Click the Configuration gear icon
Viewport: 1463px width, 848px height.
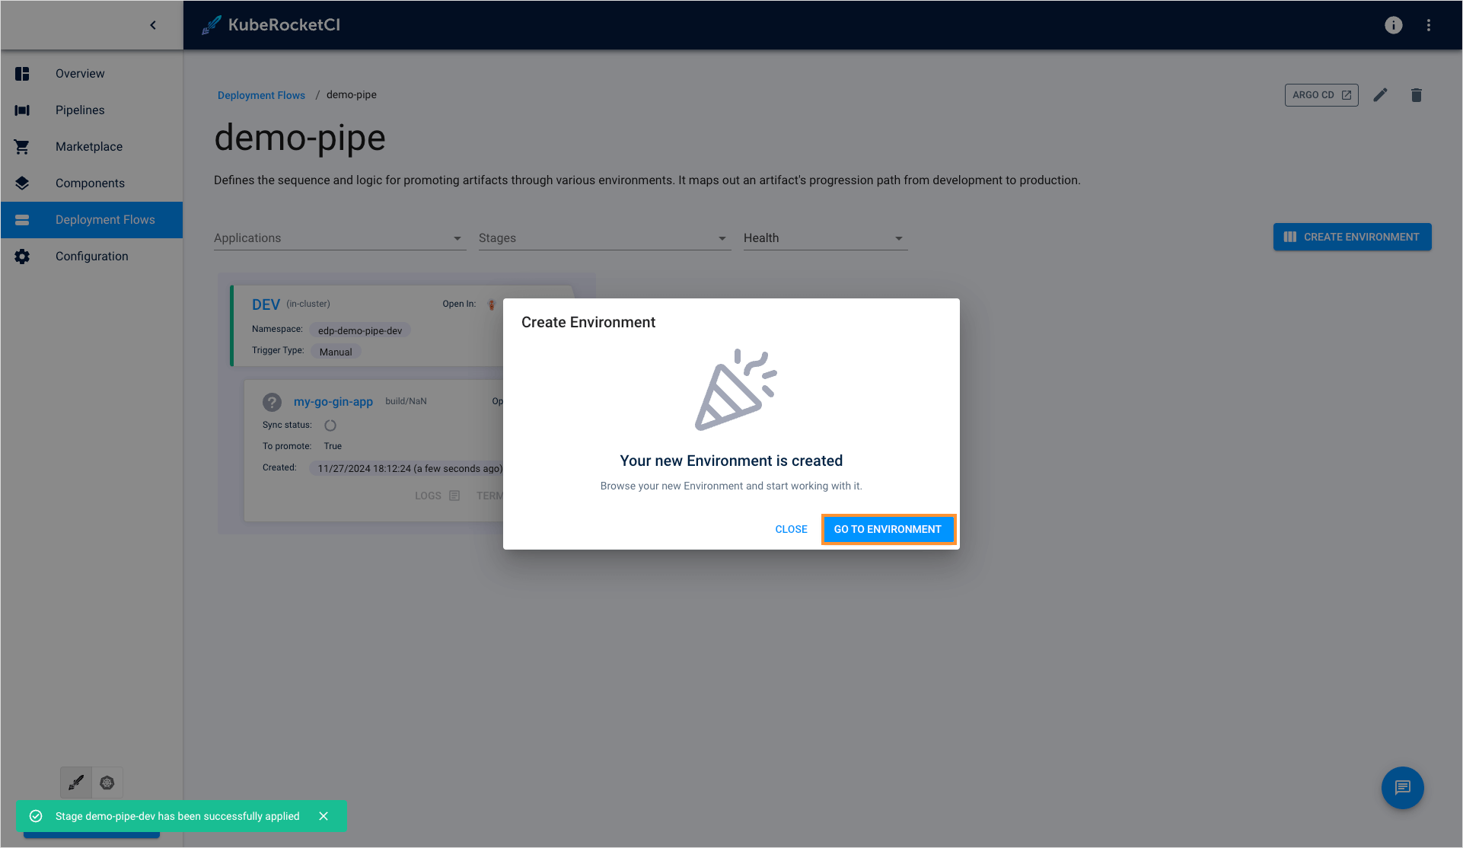click(22, 257)
